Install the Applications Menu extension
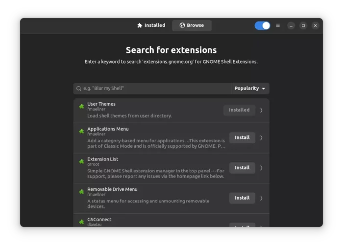Screen dimensions: 343x249 click(242, 137)
